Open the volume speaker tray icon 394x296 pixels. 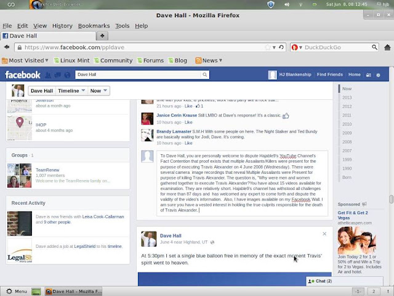coord(287,4)
